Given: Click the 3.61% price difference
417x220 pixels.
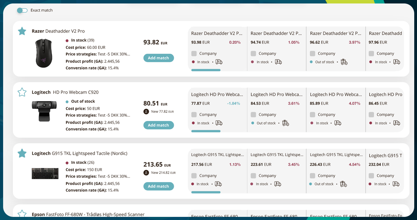Looking at the screenshot, I should coord(293,103).
